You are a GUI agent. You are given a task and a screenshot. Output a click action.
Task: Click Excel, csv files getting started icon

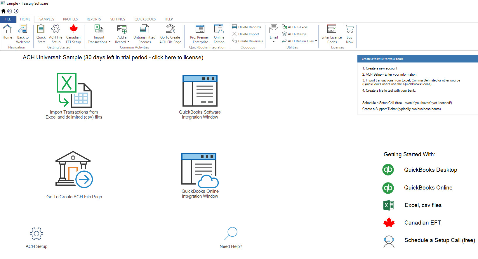(x=389, y=205)
